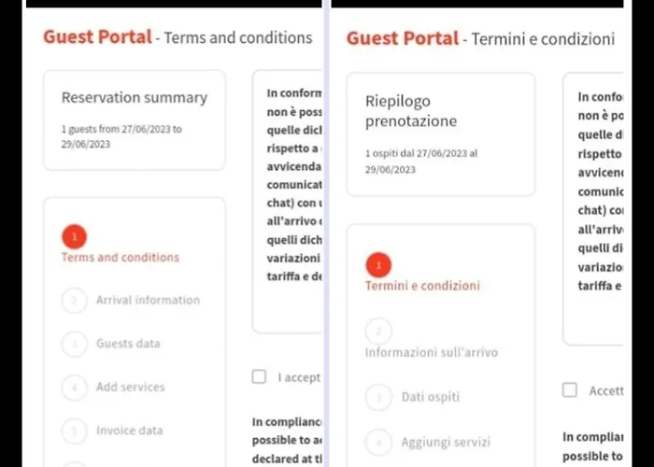Click step 4 circle beside Aggiungi servizi

pos(378,442)
